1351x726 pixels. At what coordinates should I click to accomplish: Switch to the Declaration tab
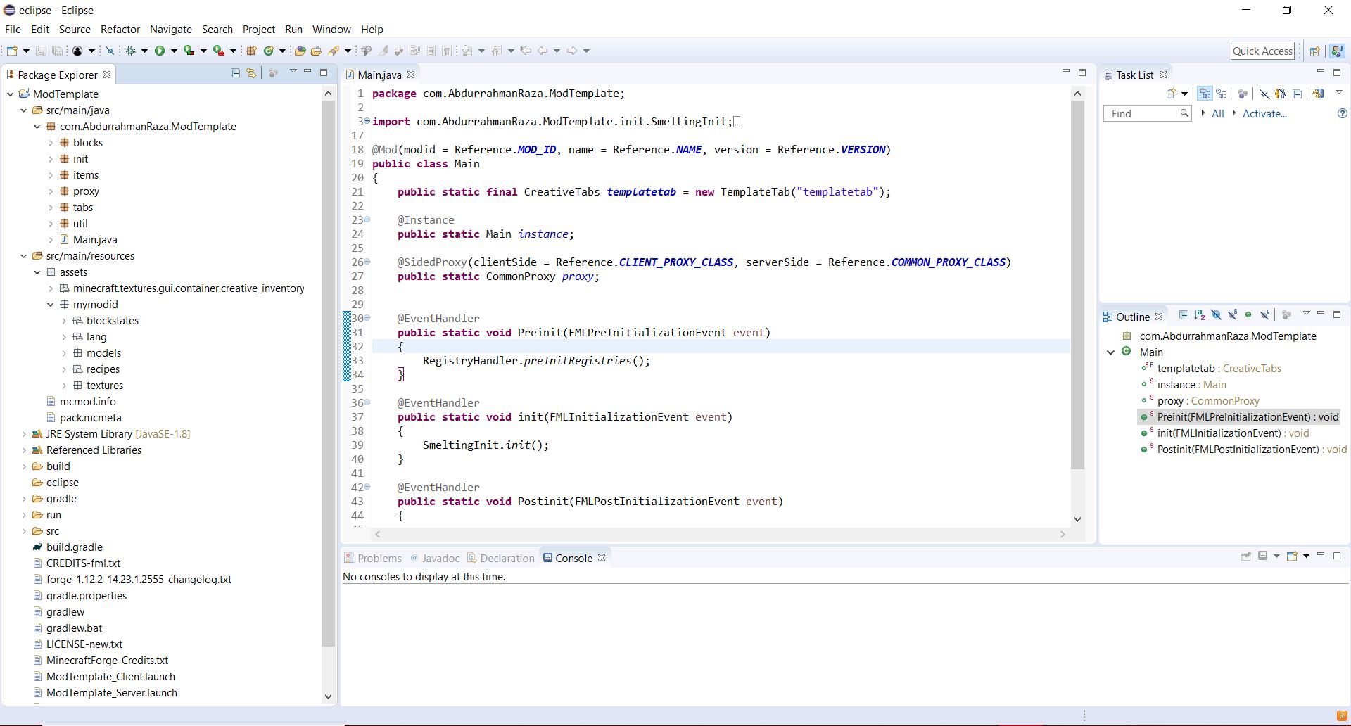501,558
